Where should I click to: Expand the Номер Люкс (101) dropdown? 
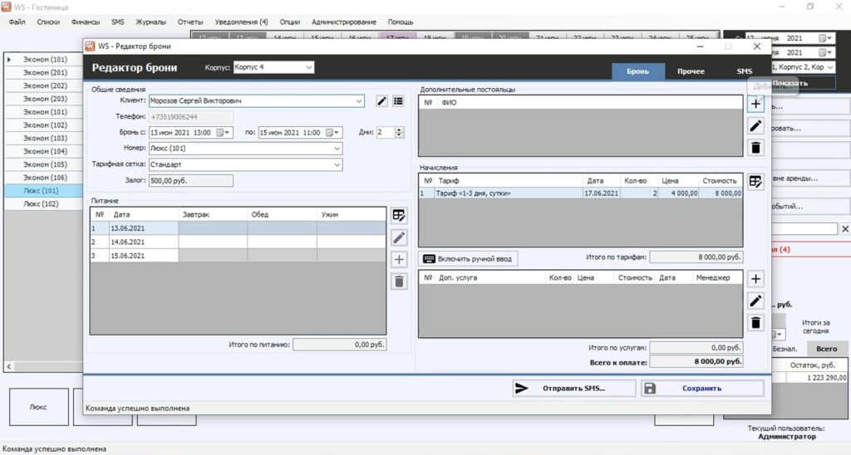(x=337, y=148)
